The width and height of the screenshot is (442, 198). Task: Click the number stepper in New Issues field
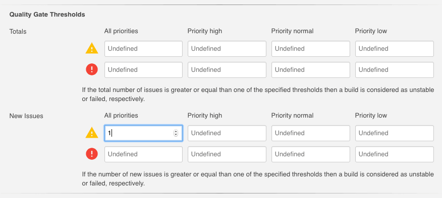click(x=176, y=133)
